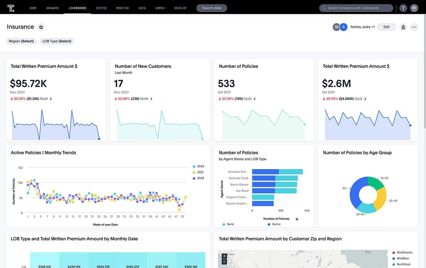Click the sort arrow under Number of Policies axis
This screenshot has height=268, width=426.
click(x=297, y=219)
